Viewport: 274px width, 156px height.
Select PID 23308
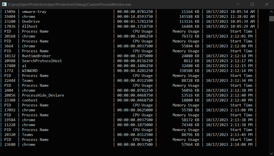[x=10, y=100]
